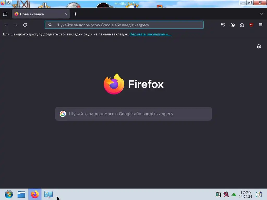Open the Pocket save icon

[223, 25]
